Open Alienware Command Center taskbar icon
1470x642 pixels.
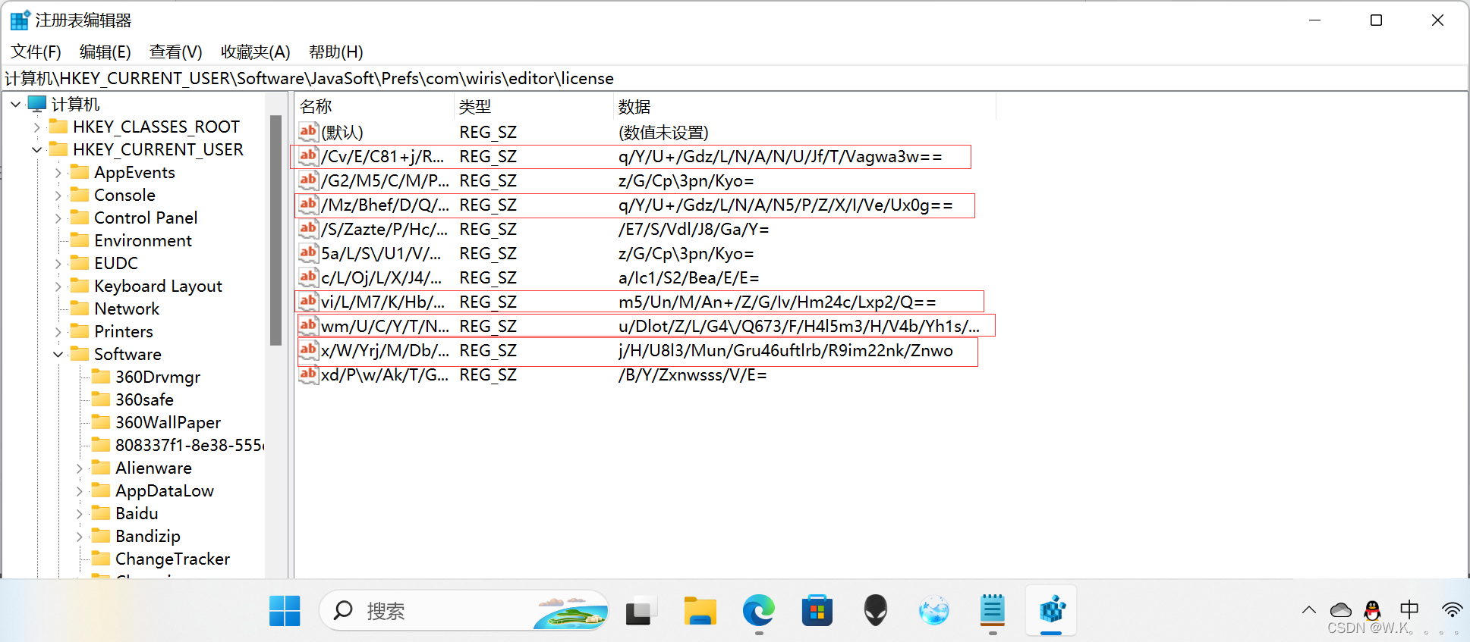876,610
